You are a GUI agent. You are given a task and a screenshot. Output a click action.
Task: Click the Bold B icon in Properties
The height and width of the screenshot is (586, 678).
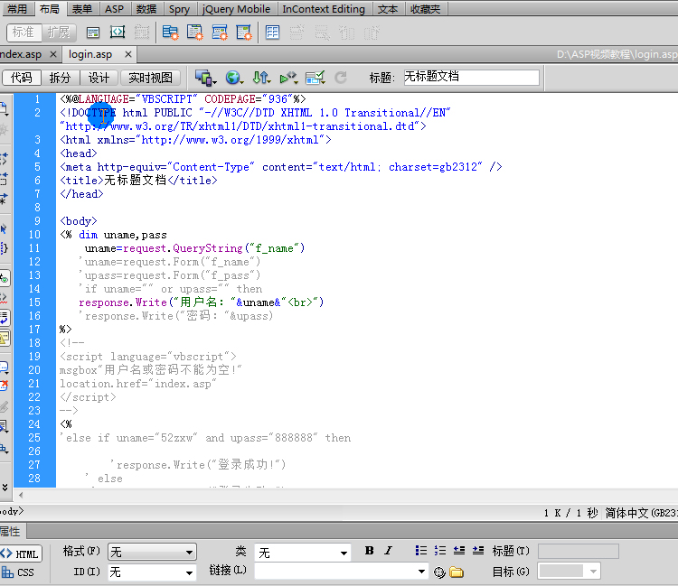369,551
